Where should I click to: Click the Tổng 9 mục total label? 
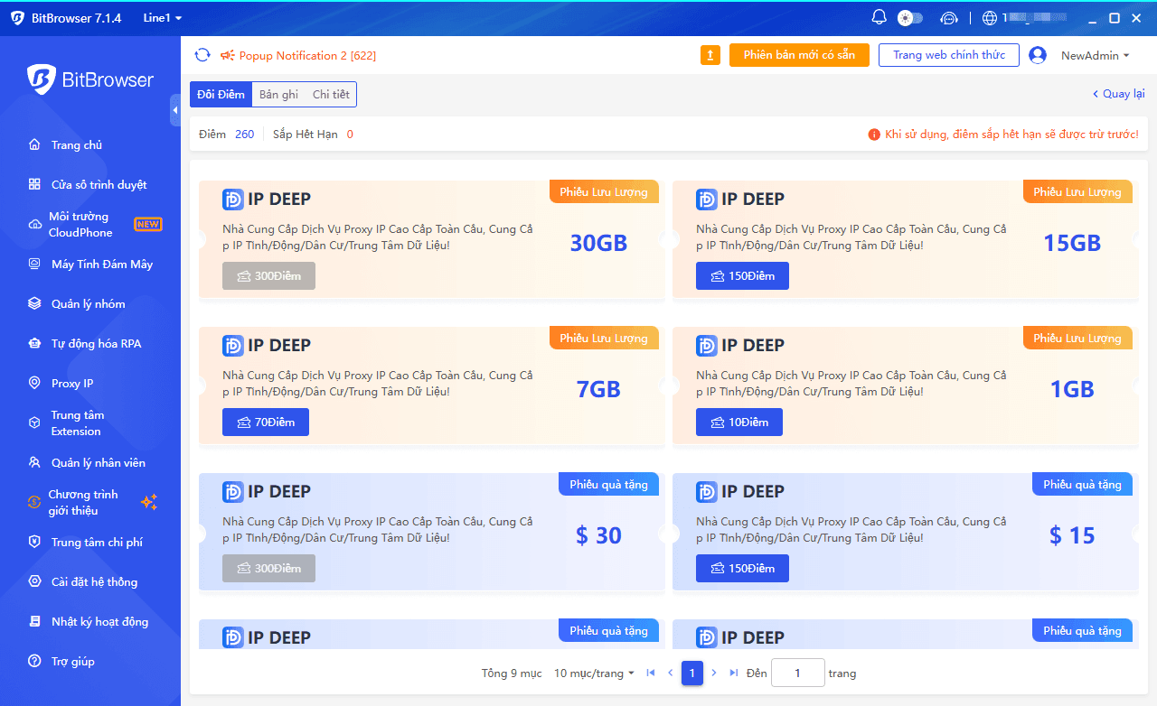point(512,673)
